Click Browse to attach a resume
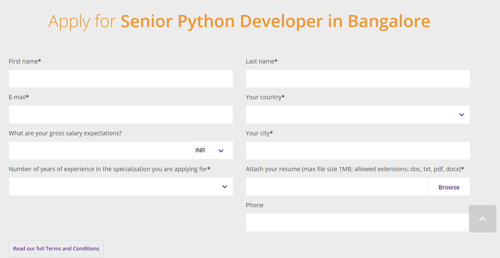This screenshot has width=500, height=258. (x=449, y=187)
